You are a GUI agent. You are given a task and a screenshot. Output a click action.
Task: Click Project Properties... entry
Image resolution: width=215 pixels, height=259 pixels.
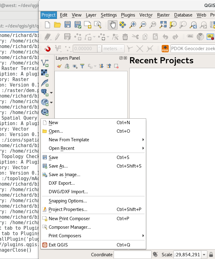tap(68, 209)
